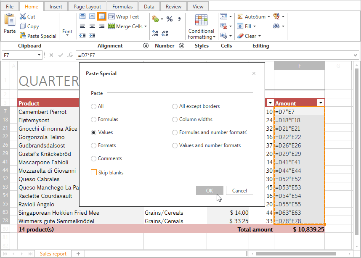Image resolution: width=361 pixels, height=258 pixels.
Task: Click the Insert Function fx icon
Action: 70,55
